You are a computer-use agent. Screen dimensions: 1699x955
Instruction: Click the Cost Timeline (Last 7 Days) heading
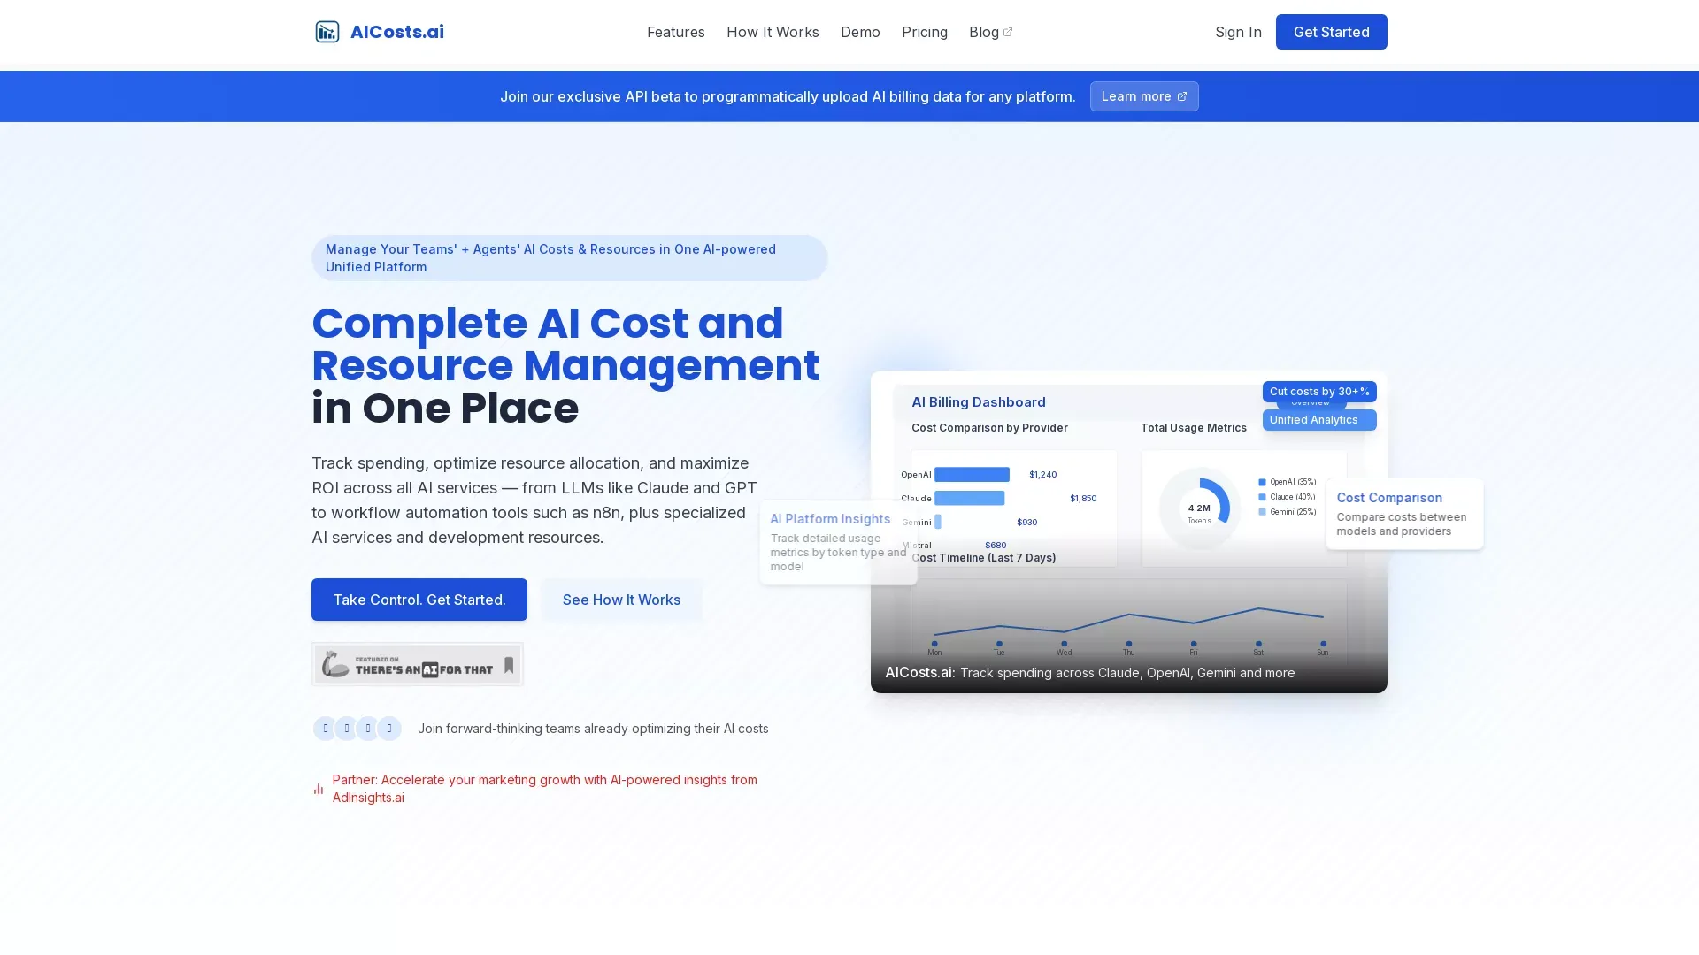983,558
